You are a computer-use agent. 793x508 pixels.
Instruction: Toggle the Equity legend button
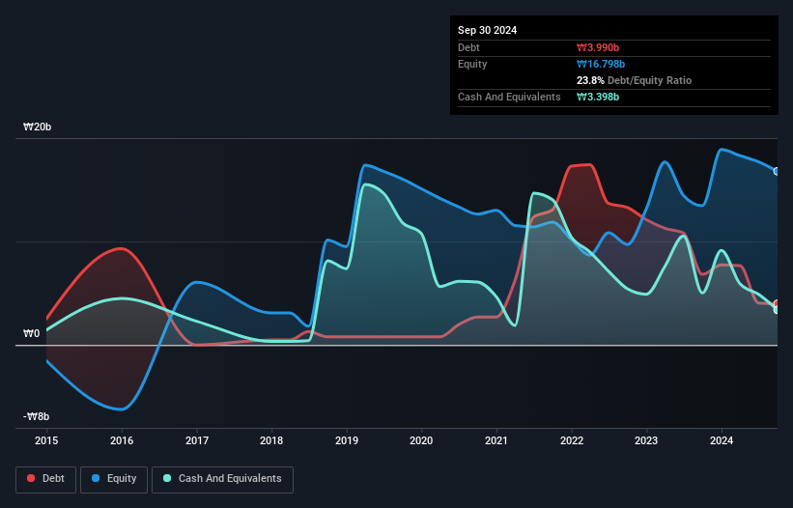click(x=114, y=479)
